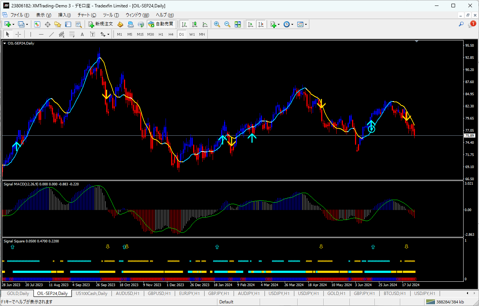479x306 pixels.
Task: Open the 表示(V) menu
Action: pyautogui.click(x=43, y=15)
